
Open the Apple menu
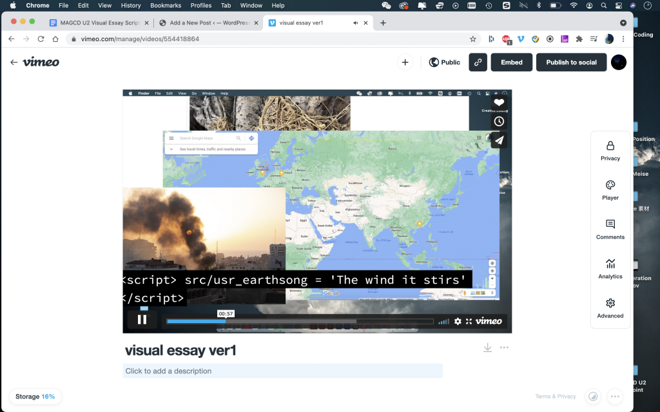(13, 5)
